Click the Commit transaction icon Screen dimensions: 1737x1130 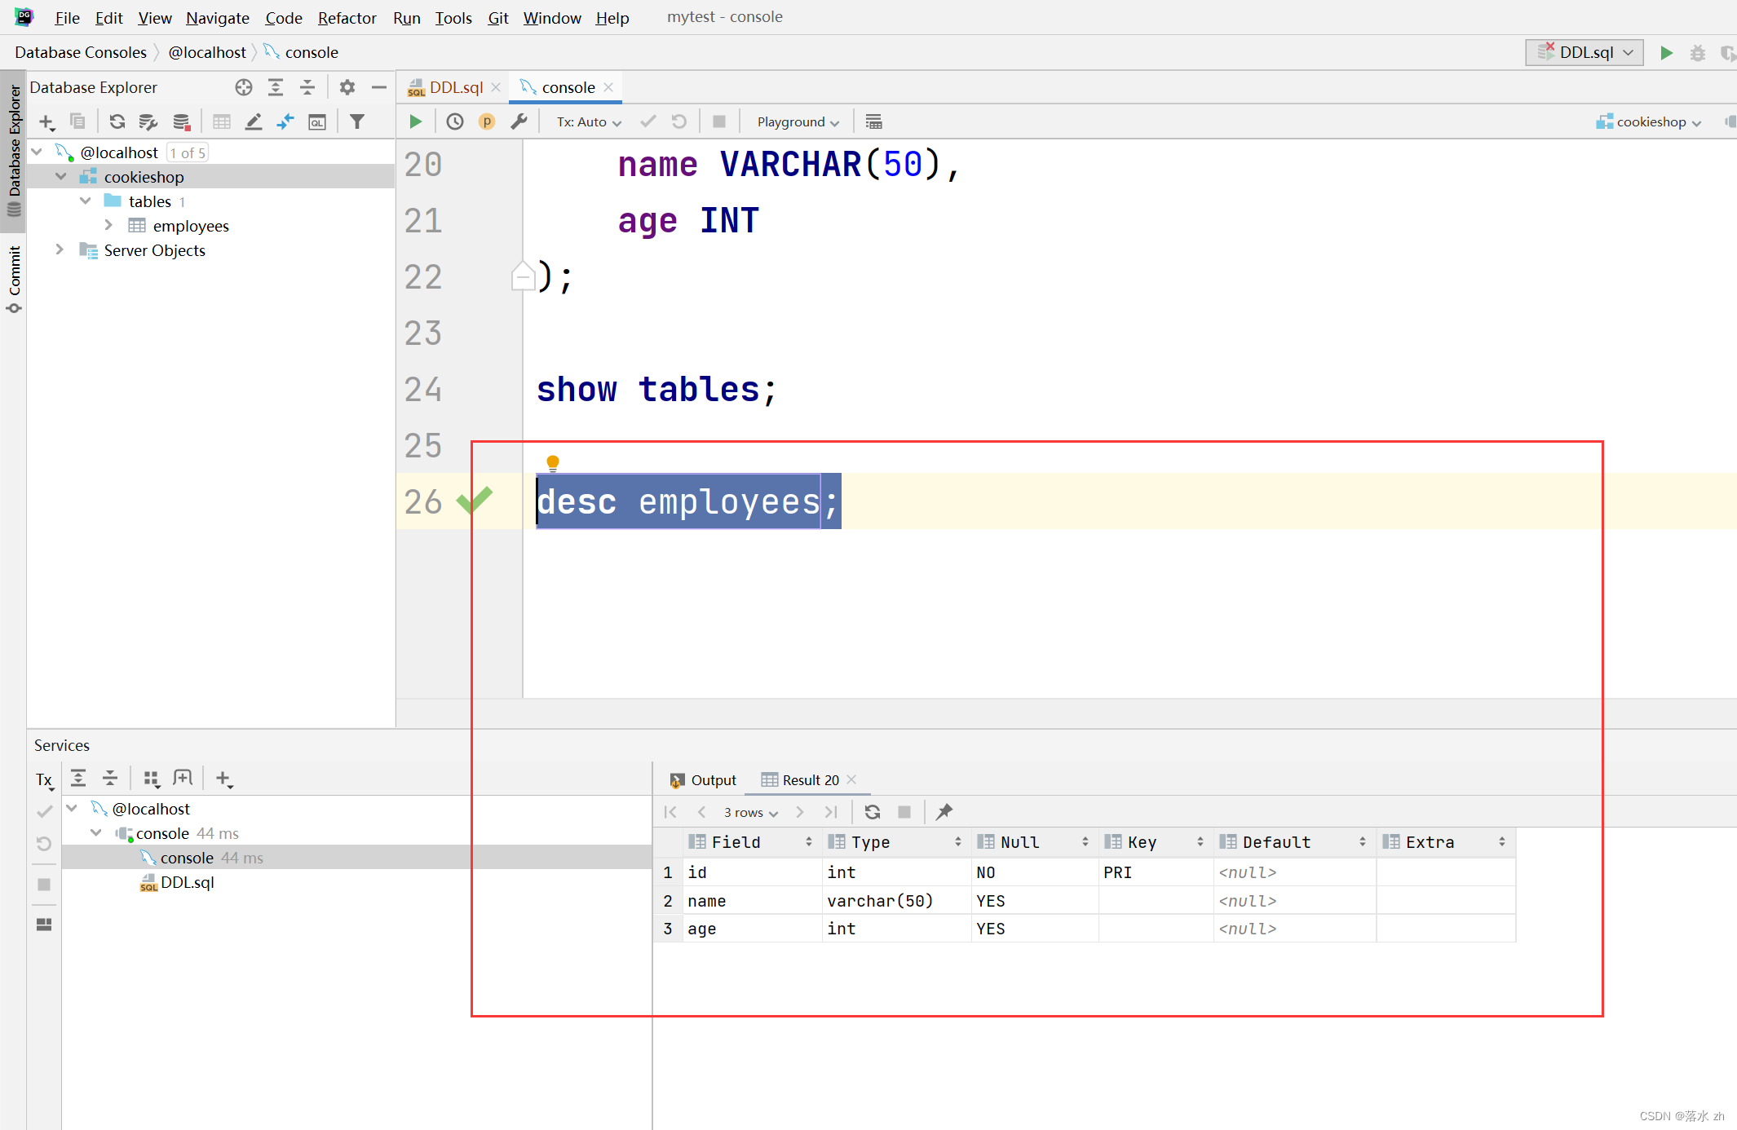tap(646, 121)
